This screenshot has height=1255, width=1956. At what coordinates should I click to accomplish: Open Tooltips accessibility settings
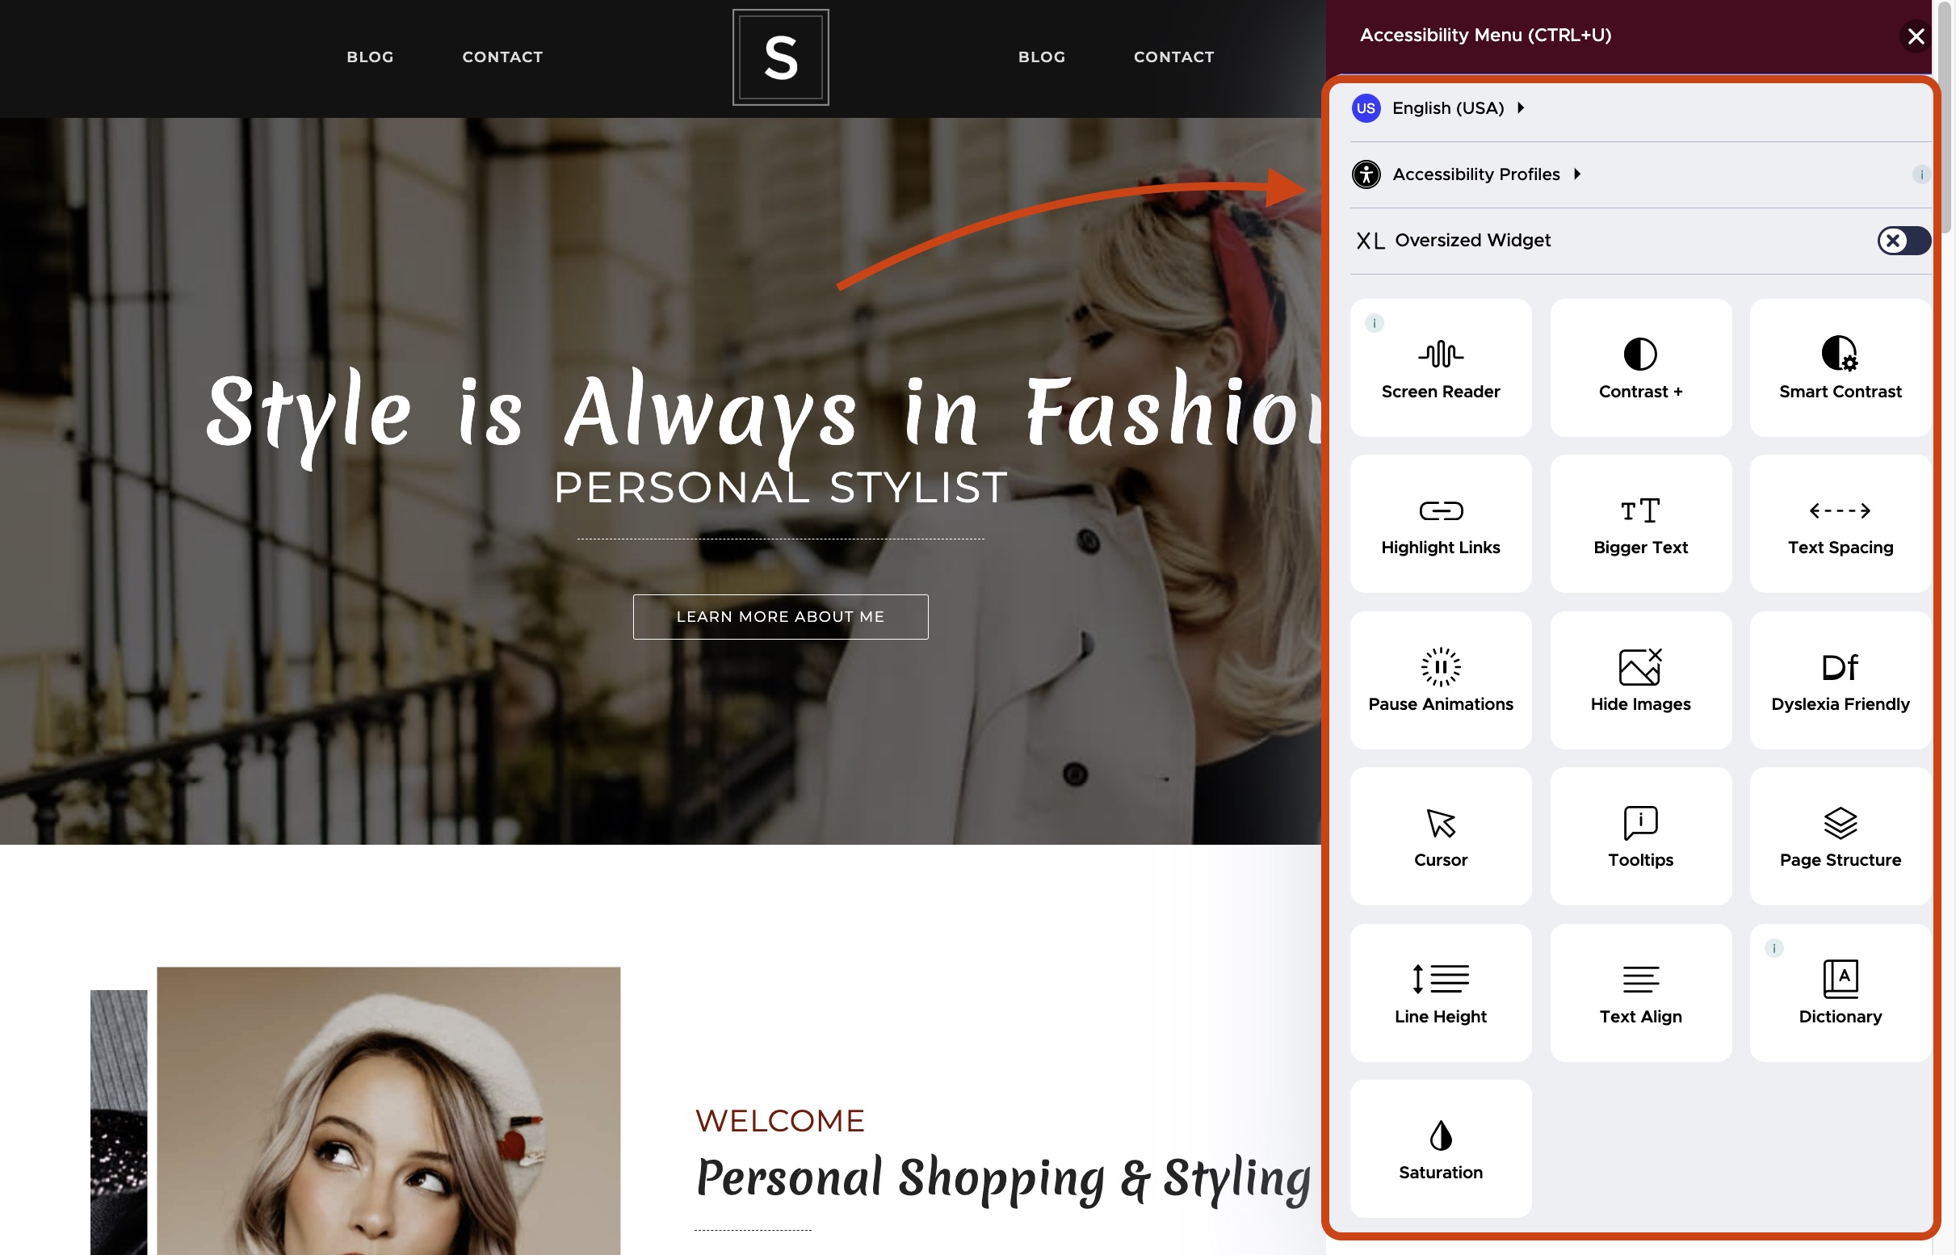coord(1641,836)
